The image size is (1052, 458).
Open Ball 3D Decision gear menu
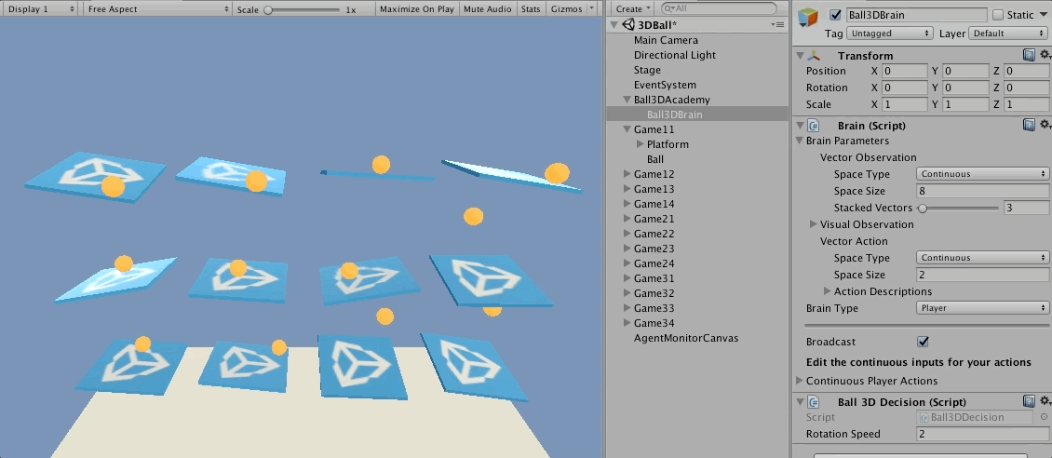point(1045,401)
